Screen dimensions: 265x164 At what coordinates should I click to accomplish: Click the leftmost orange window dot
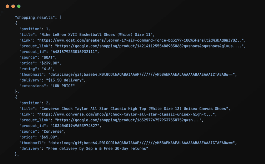pos(8,6)
